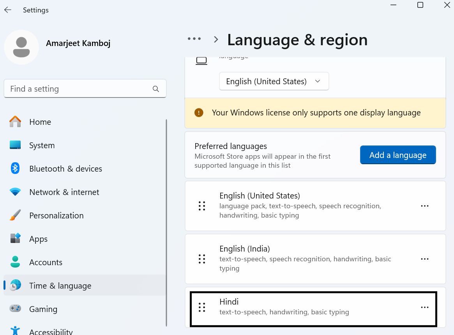The height and width of the screenshot is (335, 454).
Task: Open System settings from the sidebar
Action: pos(15,145)
